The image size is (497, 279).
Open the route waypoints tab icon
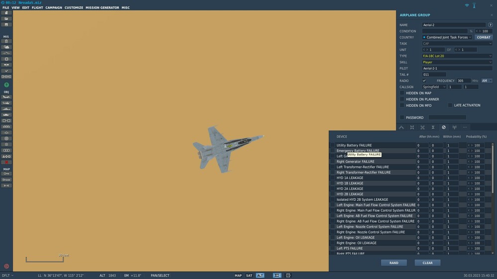tap(401, 127)
